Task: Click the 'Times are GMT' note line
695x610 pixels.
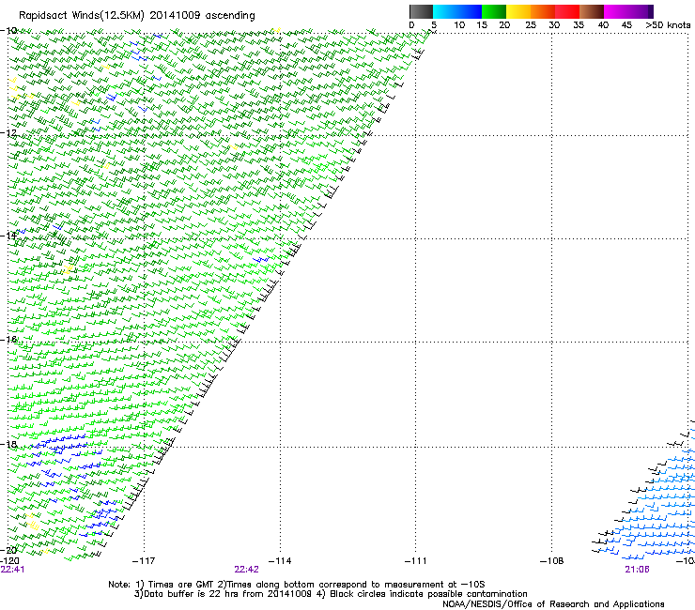Action: click(297, 585)
